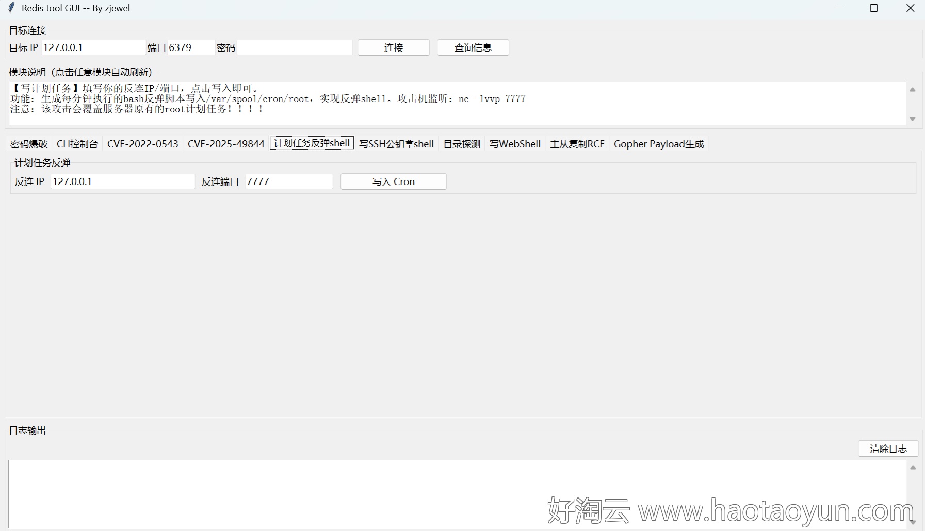Select the CVE-2025-49844 tab
This screenshot has height=531, width=925.
click(x=226, y=144)
